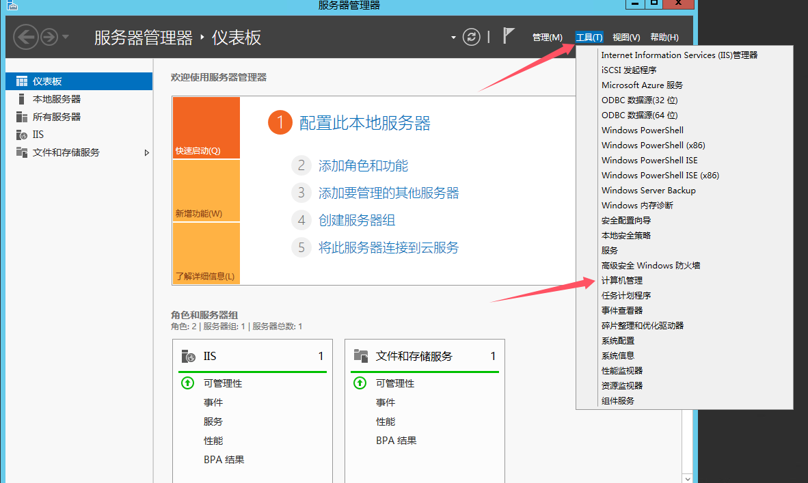Click the back navigation arrow icon
The height and width of the screenshot is (483, 808).
pos(25,37)
